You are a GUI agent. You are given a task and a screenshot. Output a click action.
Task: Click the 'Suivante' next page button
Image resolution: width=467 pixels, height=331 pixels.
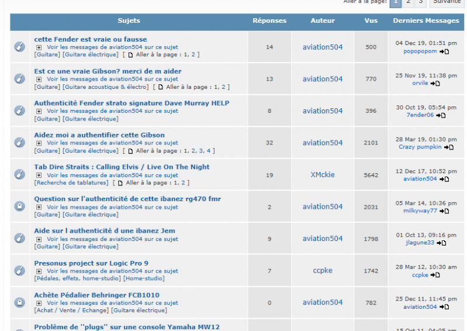(448, 2)
